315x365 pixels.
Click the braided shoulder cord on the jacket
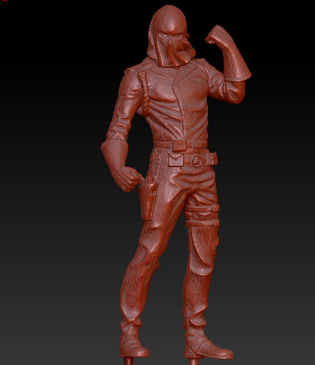144,93
